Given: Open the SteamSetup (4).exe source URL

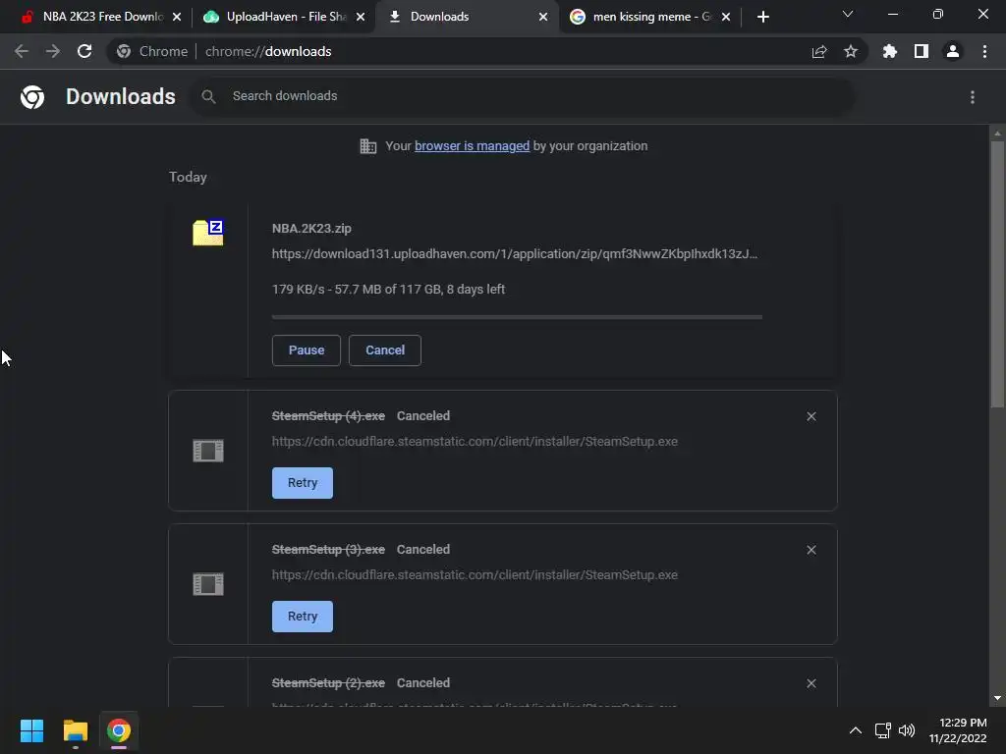Looking at the screenshot, I should tap(475, 442).
